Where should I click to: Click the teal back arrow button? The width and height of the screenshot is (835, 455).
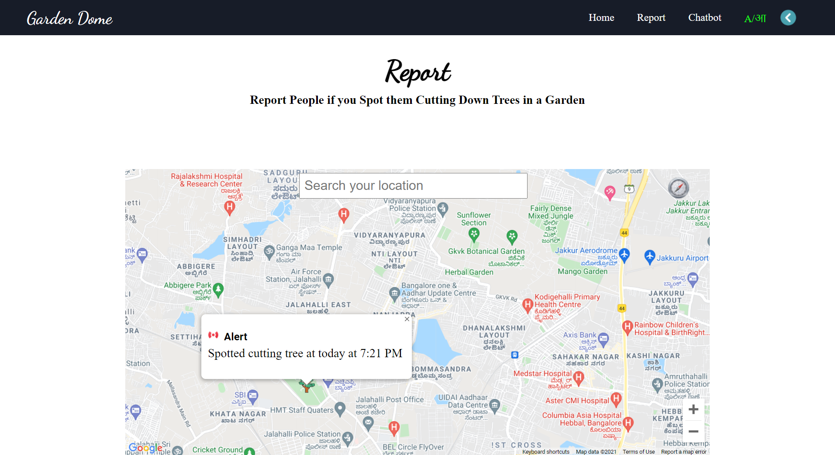pyautogui.click(x=788, y=18)
